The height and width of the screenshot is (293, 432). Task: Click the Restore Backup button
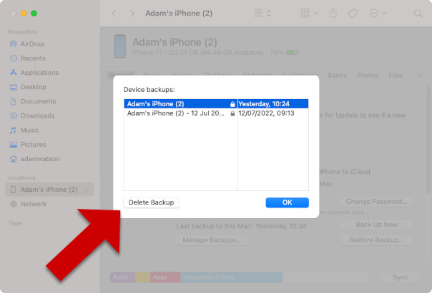click(377, 240)
